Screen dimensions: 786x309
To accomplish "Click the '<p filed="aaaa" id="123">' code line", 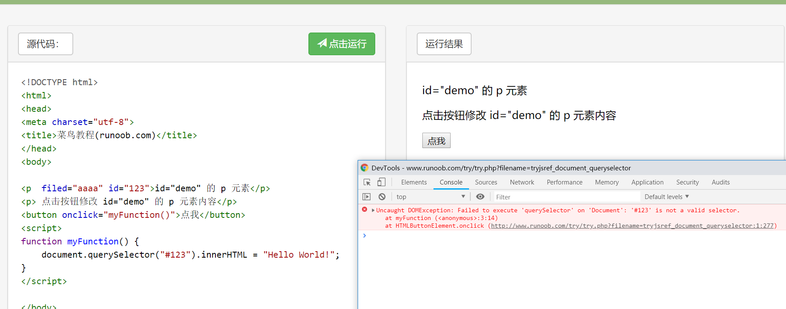I will click(x=146, y=188).
